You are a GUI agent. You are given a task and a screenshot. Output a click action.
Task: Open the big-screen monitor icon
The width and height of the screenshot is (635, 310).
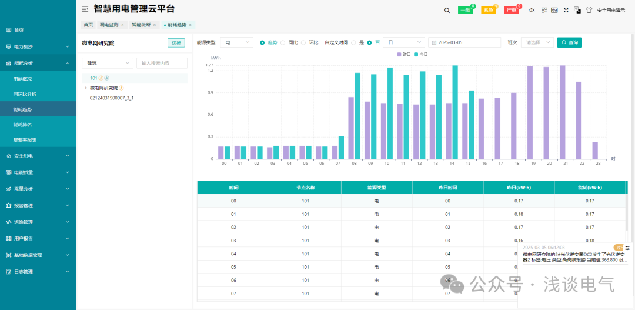[555, 10]
